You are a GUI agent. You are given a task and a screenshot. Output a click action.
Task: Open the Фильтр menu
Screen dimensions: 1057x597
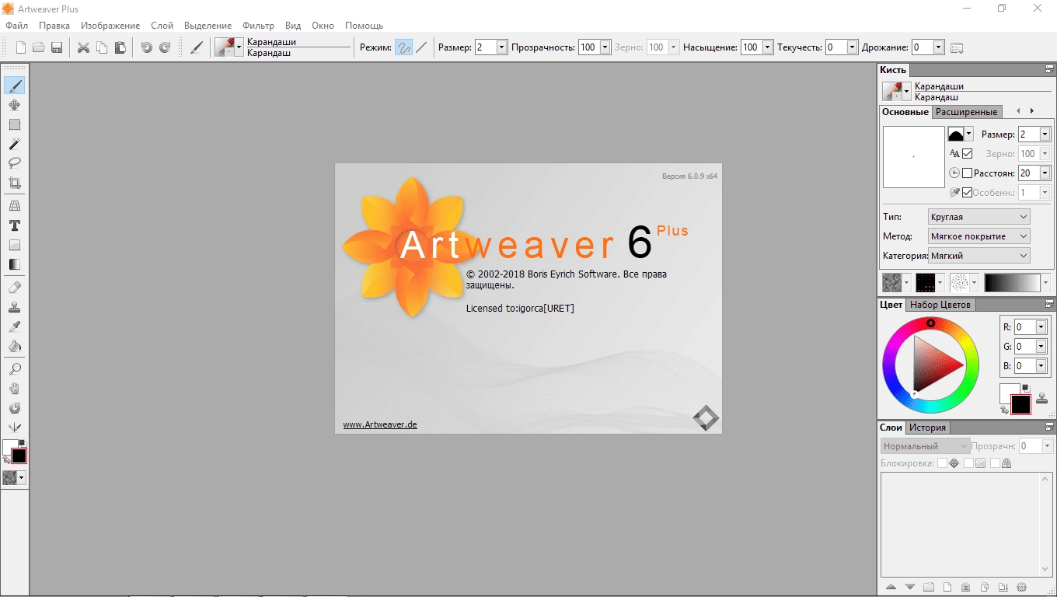(258, 26)
